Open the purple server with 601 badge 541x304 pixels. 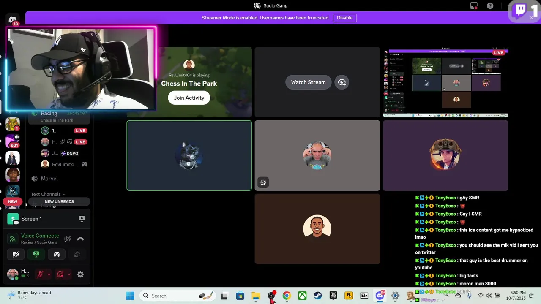[13, 141]
